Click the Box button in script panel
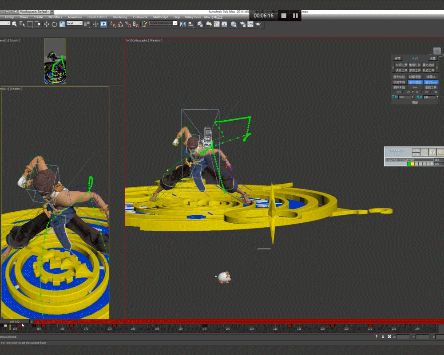This screenshot has height=355, width=444. [x=415, y=87]
